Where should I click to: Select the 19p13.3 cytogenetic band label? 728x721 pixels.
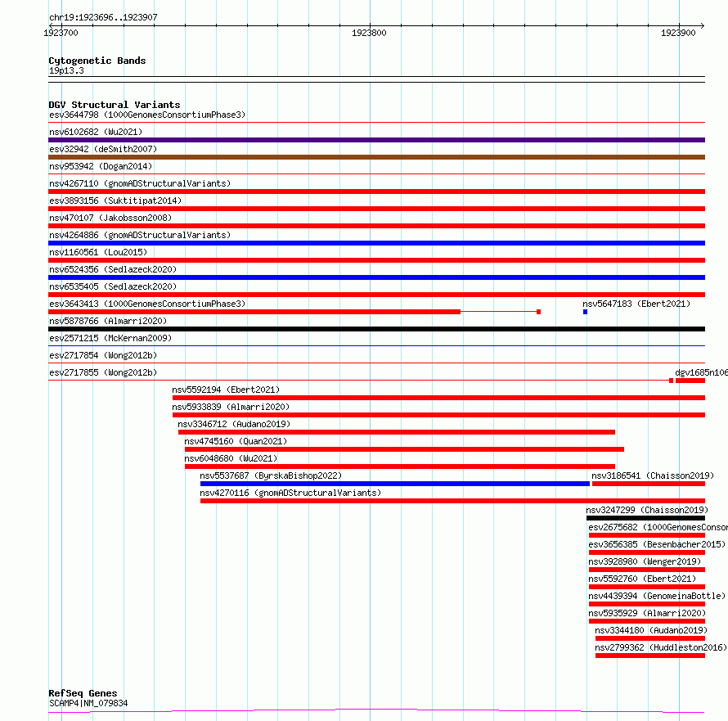(x=66, y=70)
